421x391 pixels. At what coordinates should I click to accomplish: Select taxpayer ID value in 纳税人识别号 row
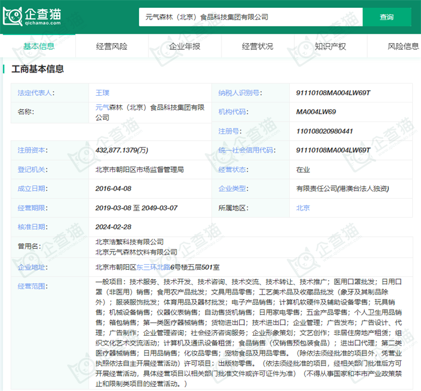333,93
